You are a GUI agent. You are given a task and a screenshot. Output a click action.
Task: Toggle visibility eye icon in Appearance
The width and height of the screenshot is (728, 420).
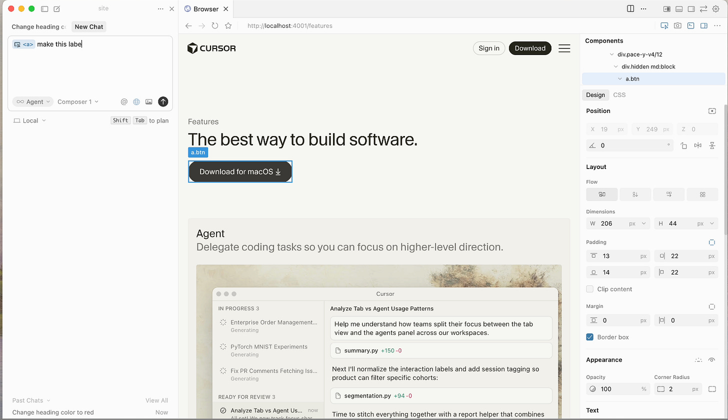(712, 360)
